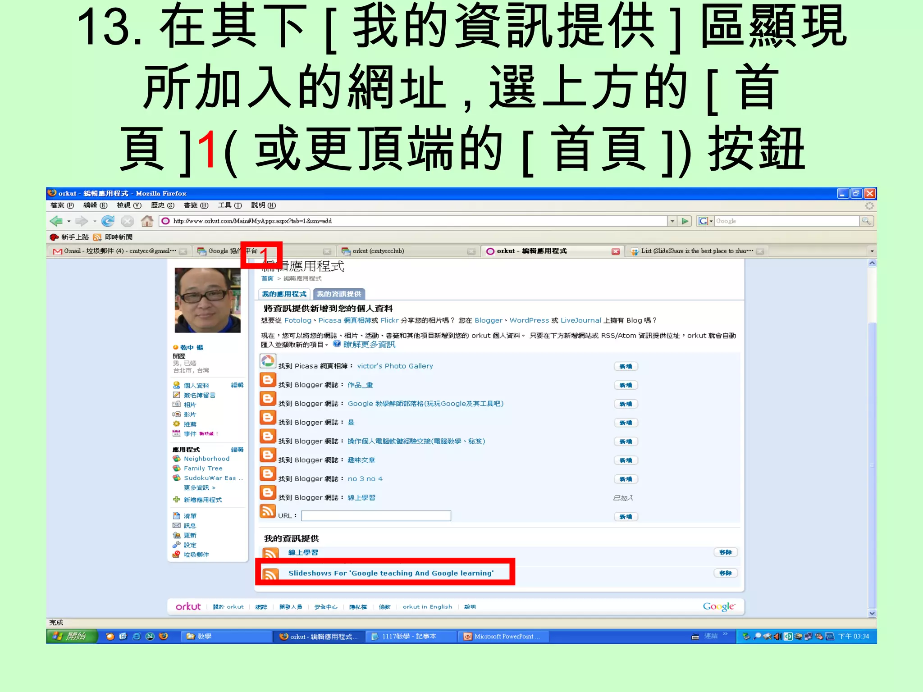Click the 事件 calendar icon
The height and width of the screenshot is (692, 923).
click(x=177, y=433)
